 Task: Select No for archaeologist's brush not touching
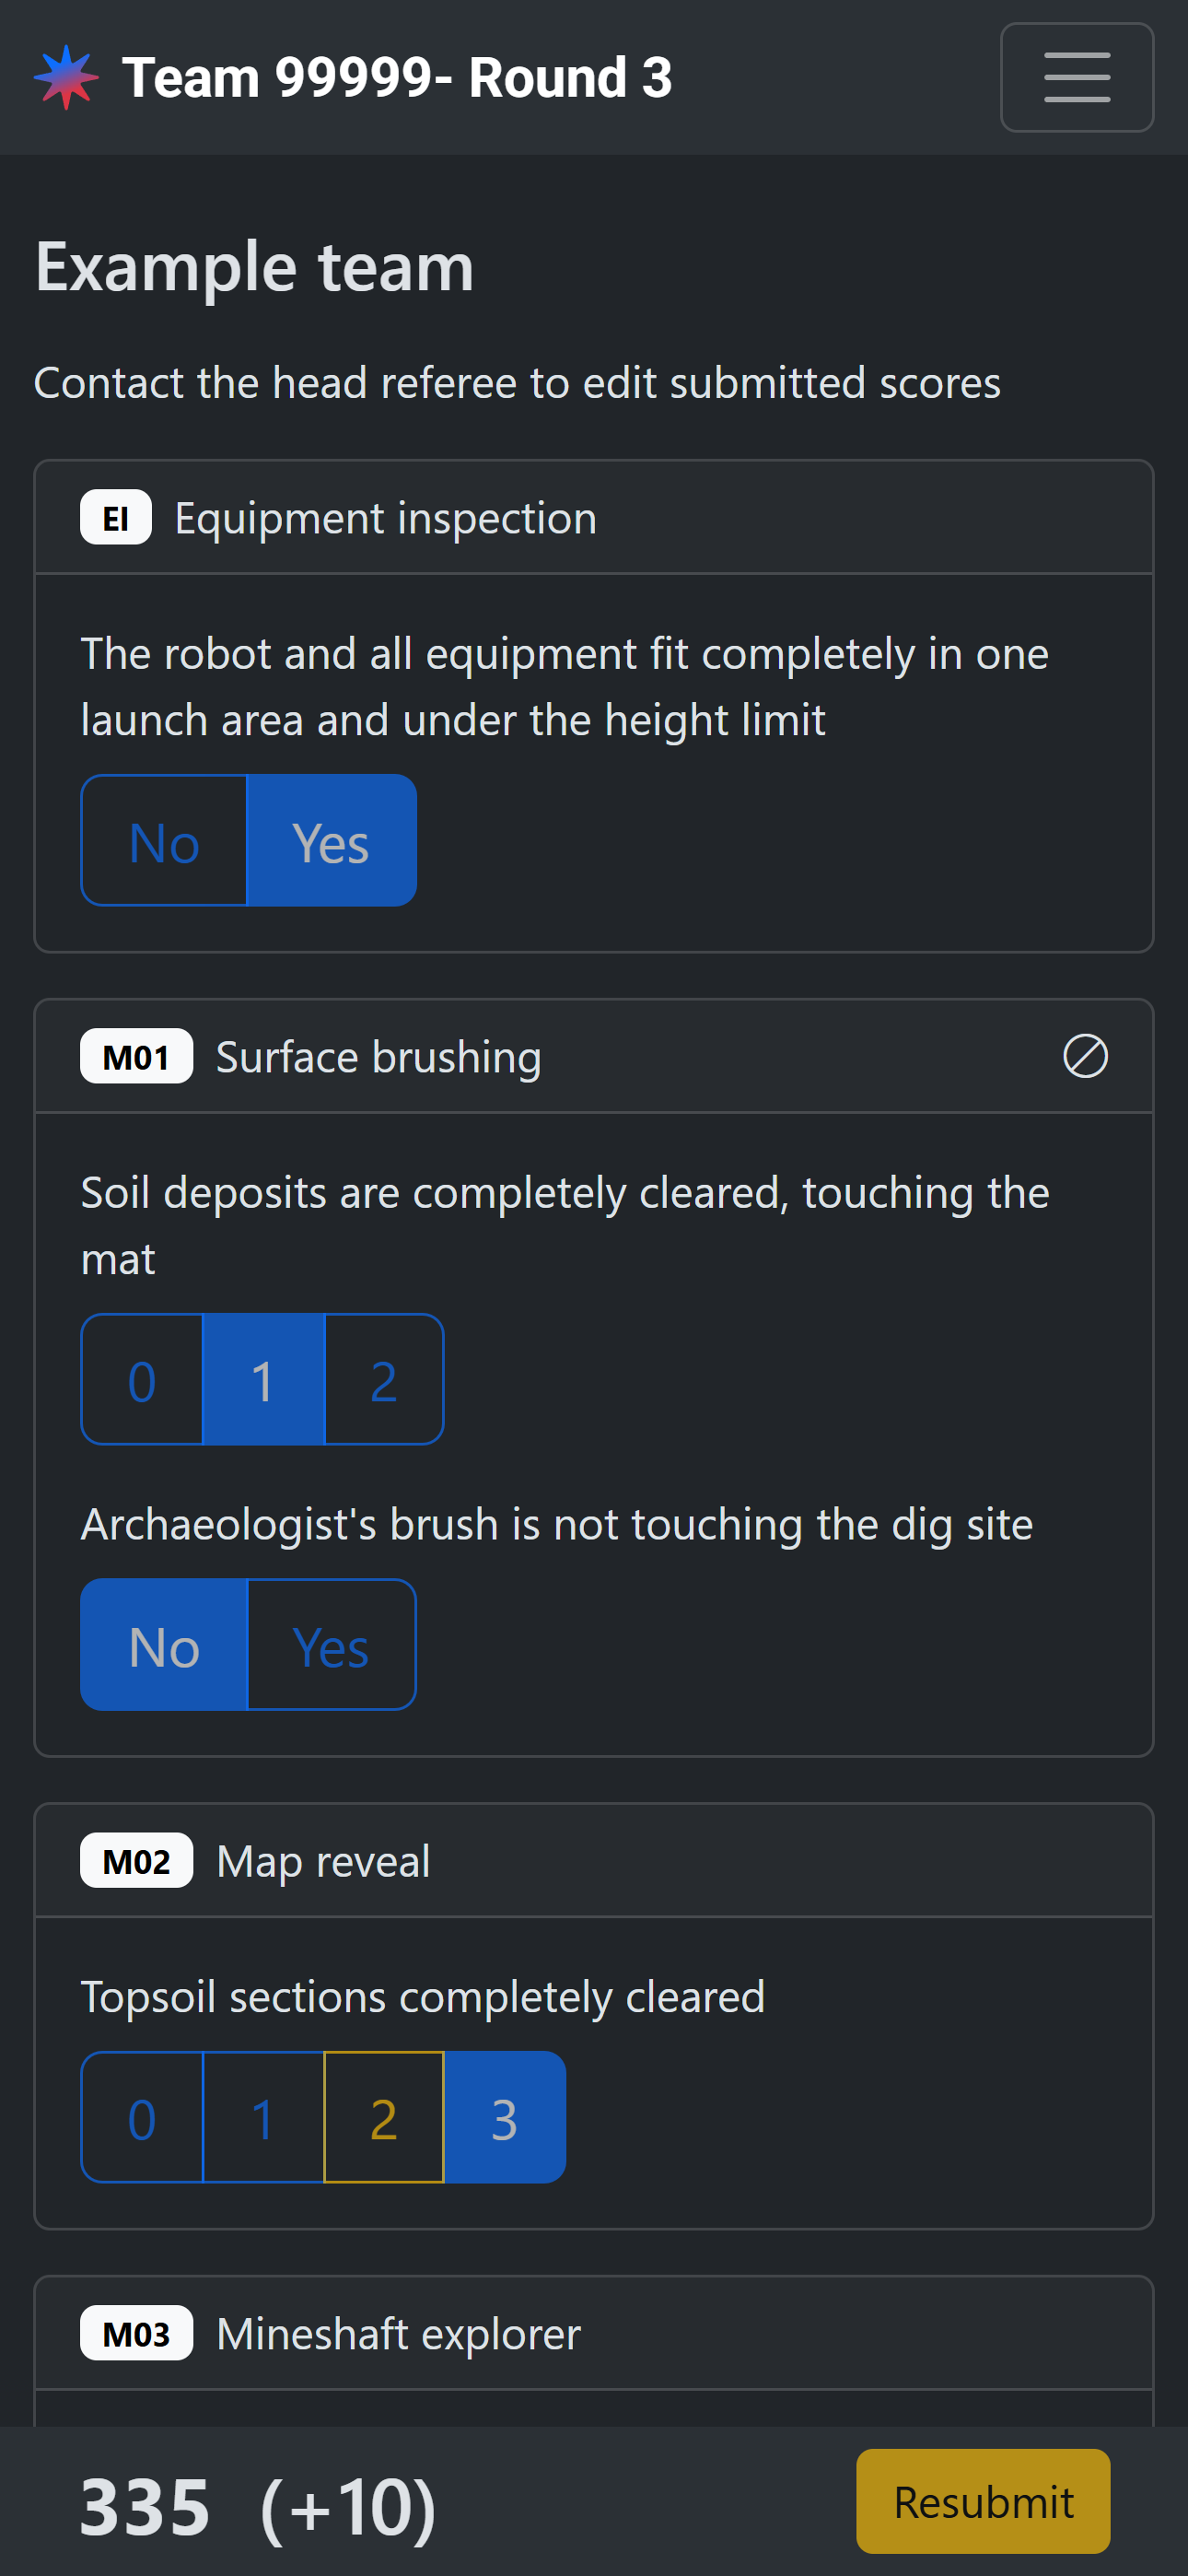(164, 1645)
